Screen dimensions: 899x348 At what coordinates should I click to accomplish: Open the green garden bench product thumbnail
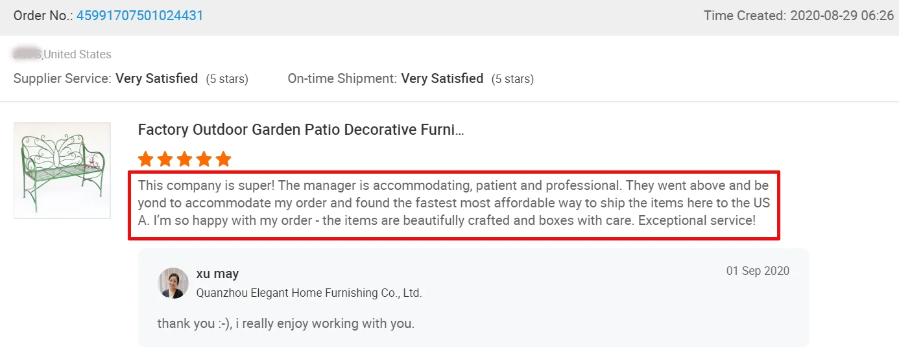coord(62,170)
